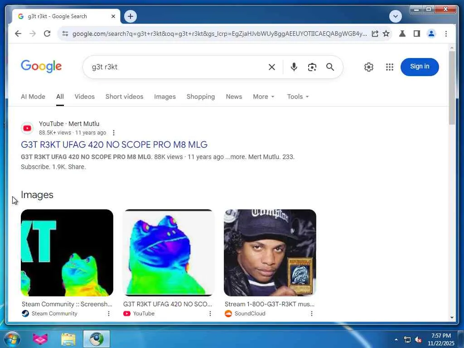Open options menu for Mert Mutlu result
464x348 pixels.
[x=114, y=133]
